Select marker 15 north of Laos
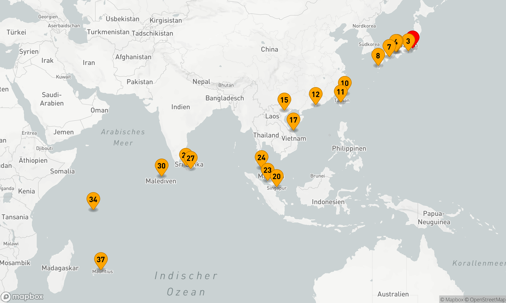This screenshot has width=506, height=303. (284, 100)
